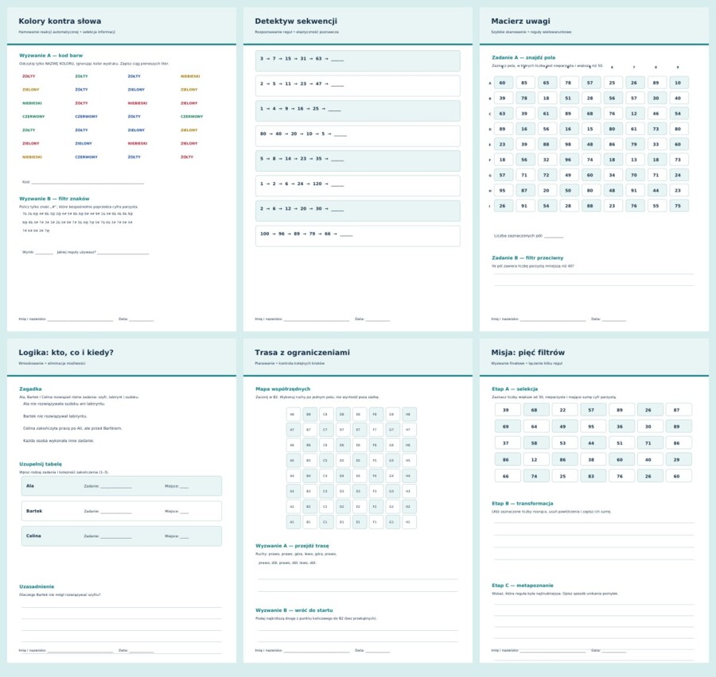Viewport: 716px width, 677px height.
Task: Select heading 'Etap A — selekcja'
Action: 515,389
